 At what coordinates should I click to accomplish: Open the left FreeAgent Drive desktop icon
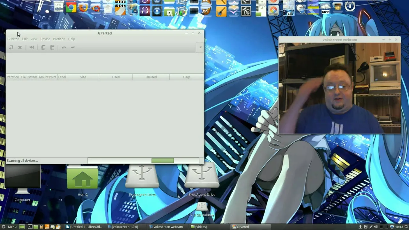[142, 180]
